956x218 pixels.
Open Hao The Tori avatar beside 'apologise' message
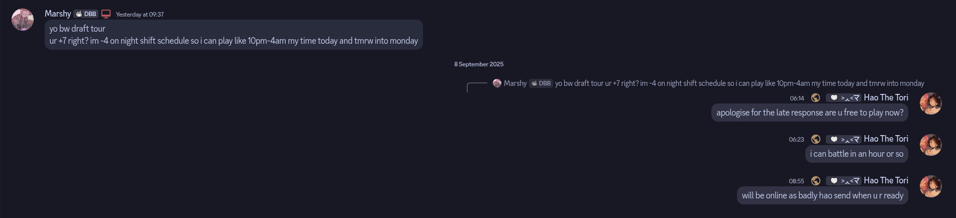930,103
